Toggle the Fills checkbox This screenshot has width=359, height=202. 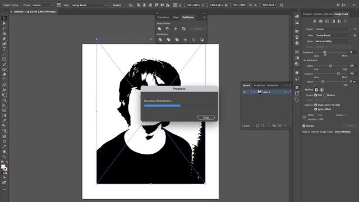[315, 95]
